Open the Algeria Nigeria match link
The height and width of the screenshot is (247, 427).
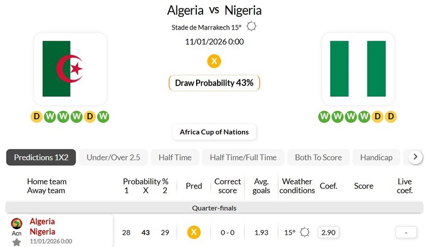coord(43,227)
